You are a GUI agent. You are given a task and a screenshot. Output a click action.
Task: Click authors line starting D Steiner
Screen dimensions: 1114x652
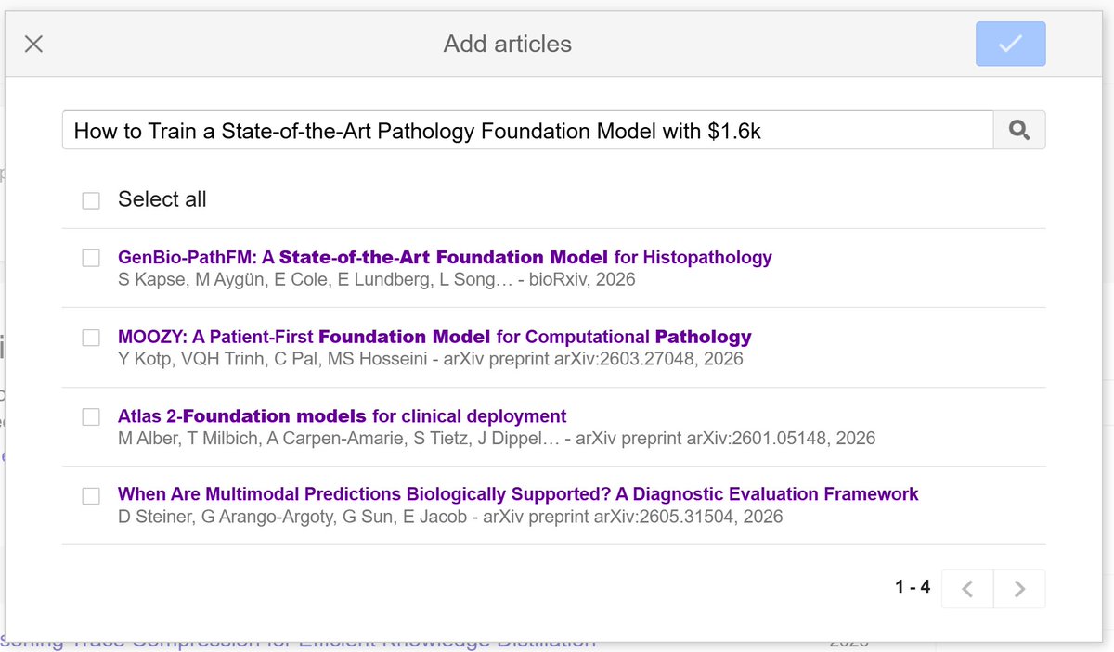tap(450, 517)
